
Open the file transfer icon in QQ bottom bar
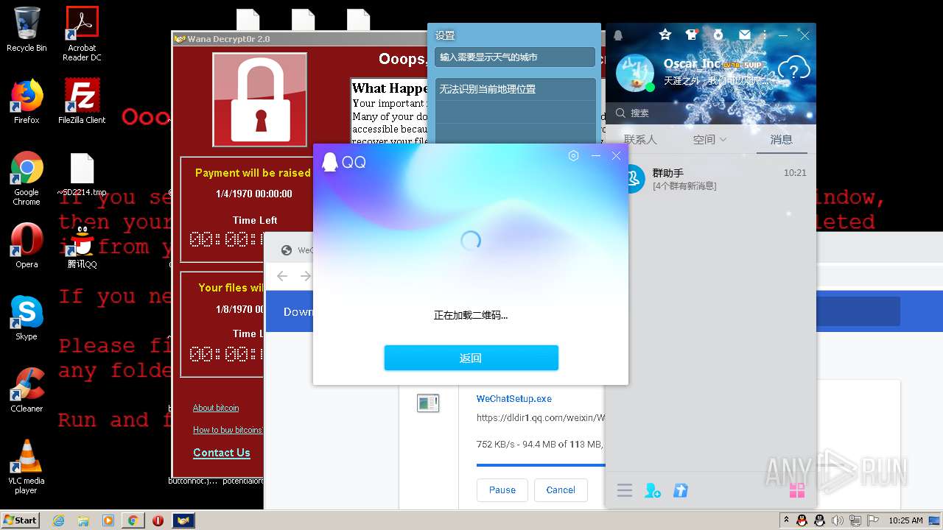[x=681, y=490]
